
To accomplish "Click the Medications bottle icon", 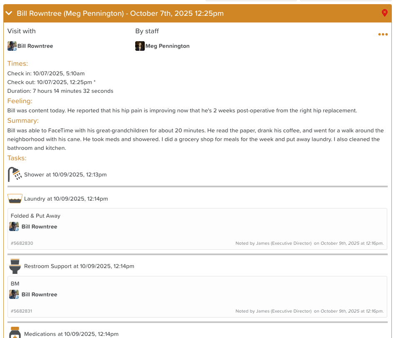I will [15, 333].
